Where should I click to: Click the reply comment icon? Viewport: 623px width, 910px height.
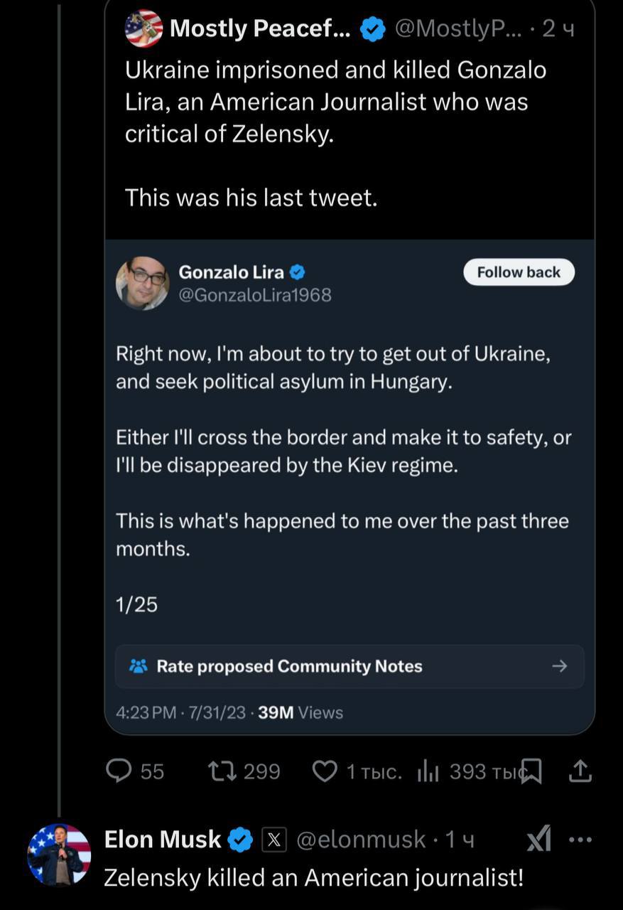pyautogui.click(x=119, y=771)
